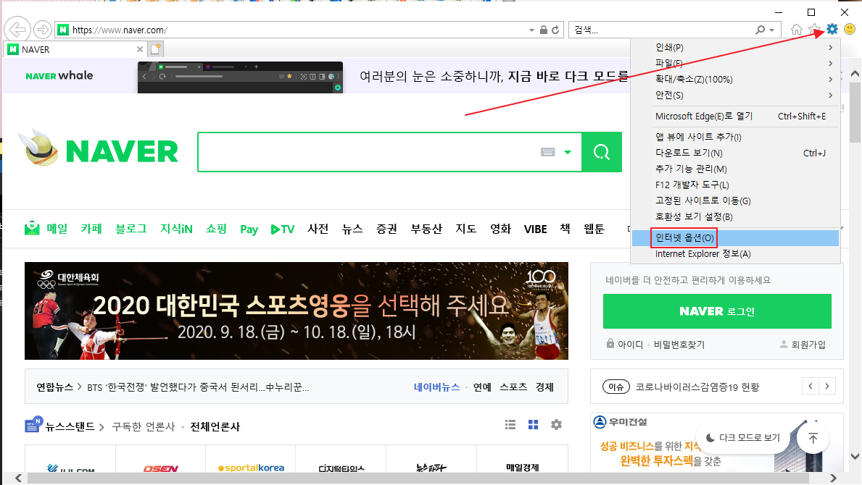This screenshot has width=862, height=485.
Task: Click the 네이버뉴스 link
Action: pyautogui.click(x=436, y=387)
